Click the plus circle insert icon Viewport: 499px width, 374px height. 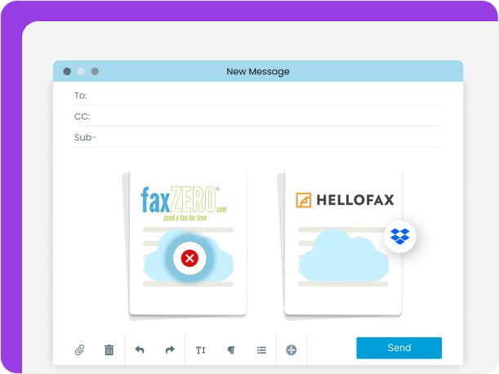292,350
